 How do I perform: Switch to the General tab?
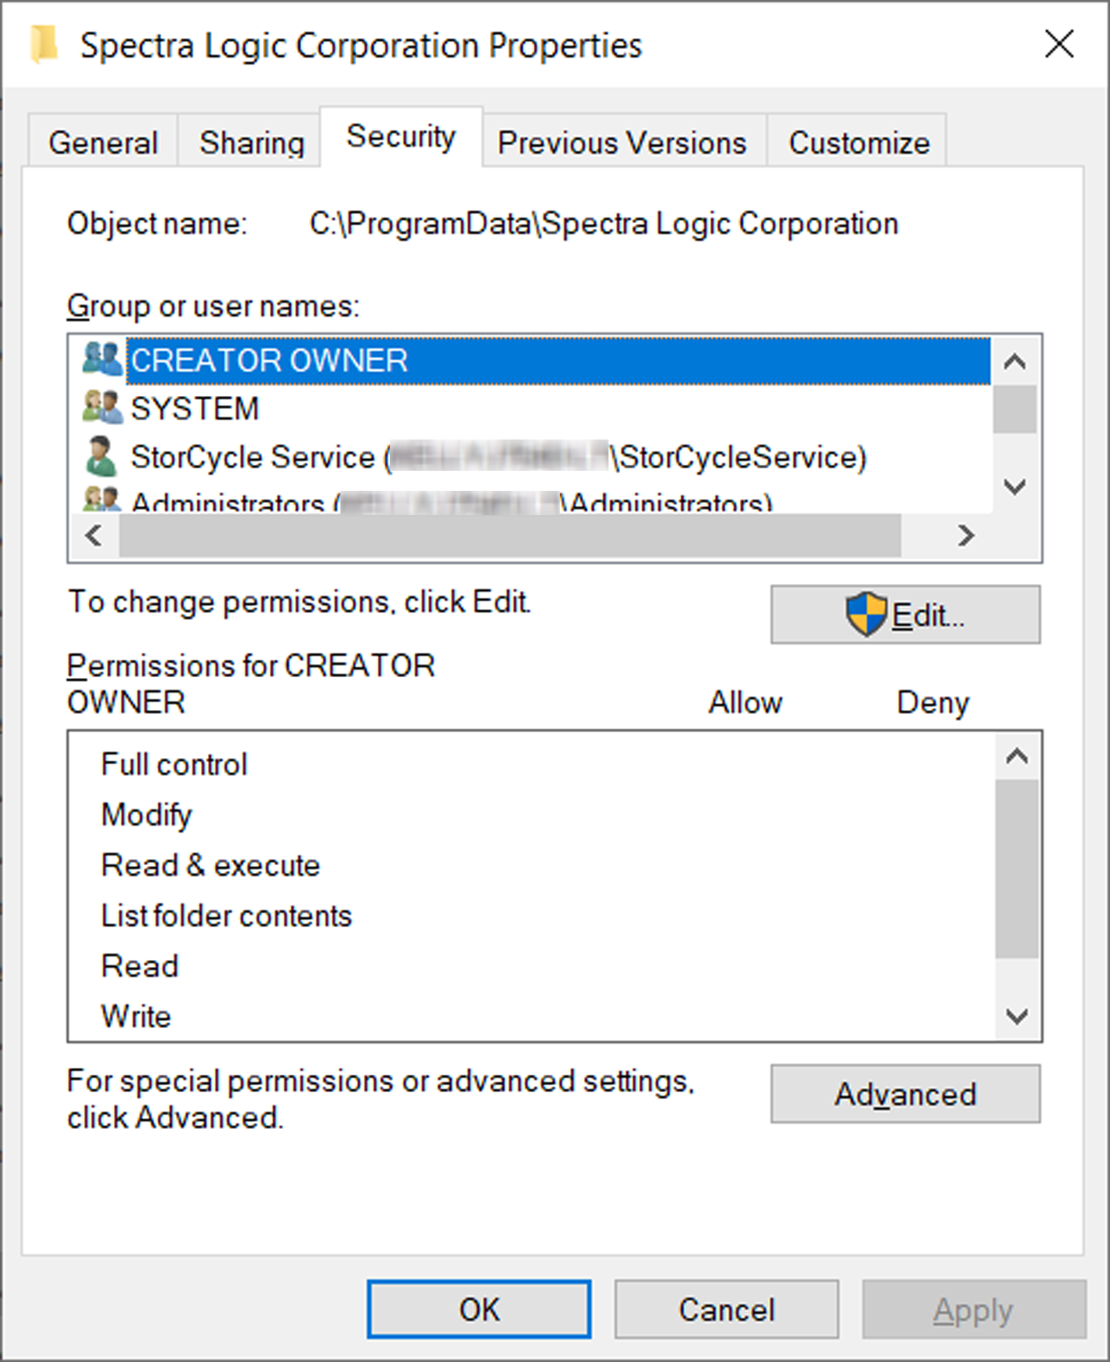coord(103,143)
